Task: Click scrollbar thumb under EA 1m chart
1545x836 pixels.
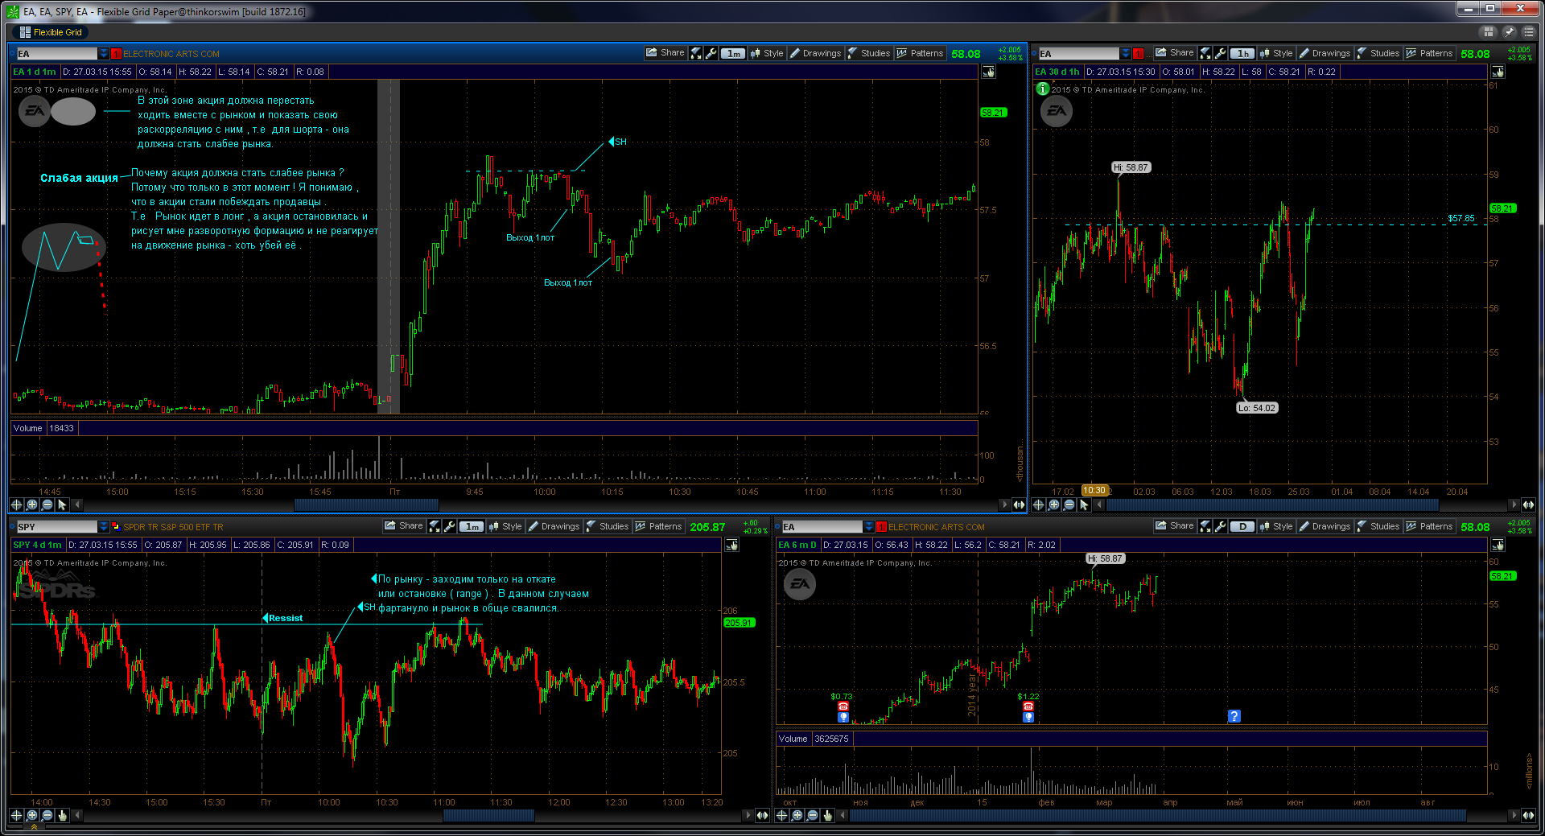Action: [366, 504]
